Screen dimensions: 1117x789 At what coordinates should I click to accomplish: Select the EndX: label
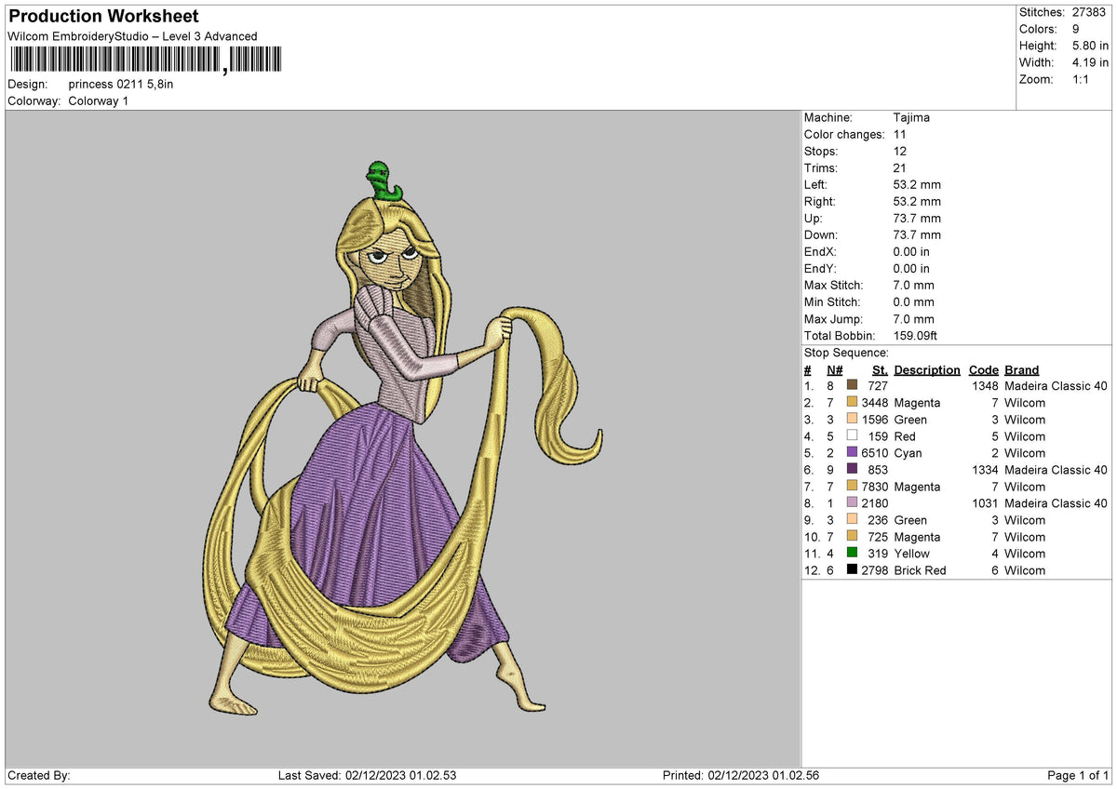coord(821,251)
